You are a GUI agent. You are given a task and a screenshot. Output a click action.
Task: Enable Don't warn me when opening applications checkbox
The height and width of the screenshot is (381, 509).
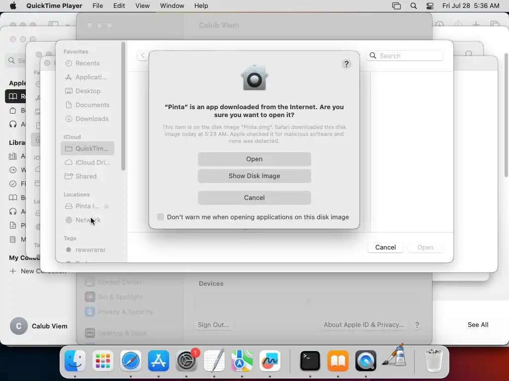[161, 217]
